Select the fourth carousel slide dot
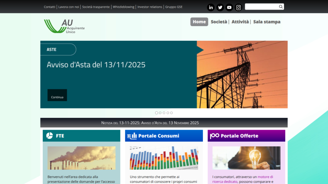Image resolution: width=328 pixels, height=184 pixels. (x=168, y=113)
